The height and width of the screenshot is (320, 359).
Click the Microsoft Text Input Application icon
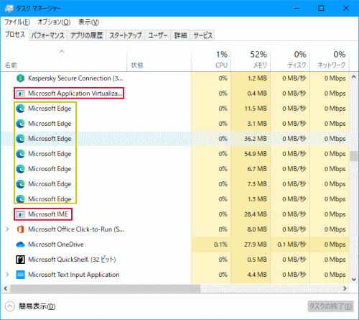20,275
